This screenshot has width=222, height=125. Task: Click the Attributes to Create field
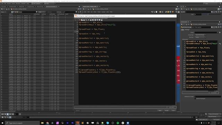[208, 97]
